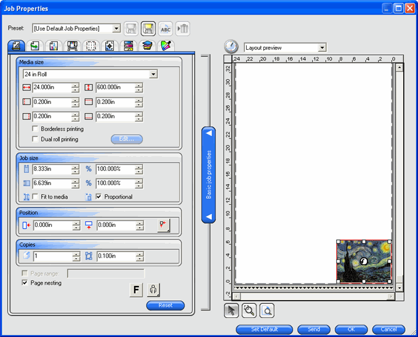Click the F mirror orientation button
The image size is (418, 337).
pos(136,290)
